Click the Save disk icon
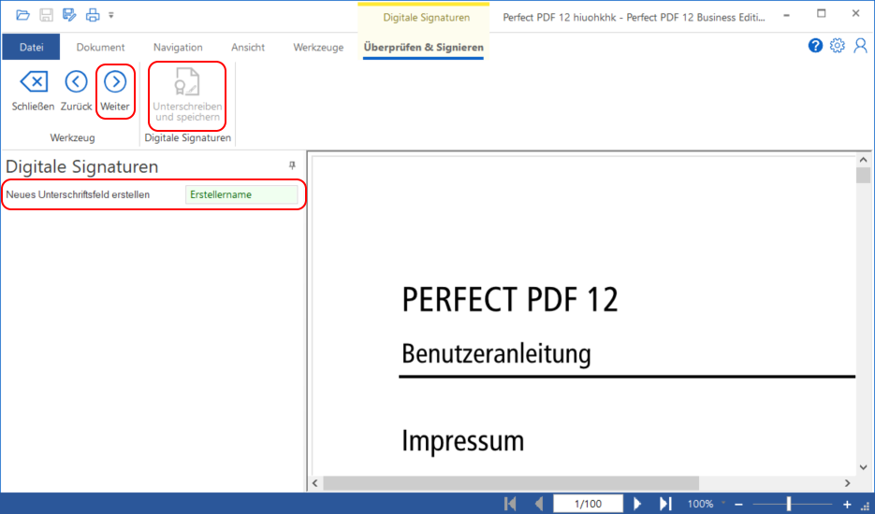The height and width of the screenshot is (514, 875). [46, 15]
